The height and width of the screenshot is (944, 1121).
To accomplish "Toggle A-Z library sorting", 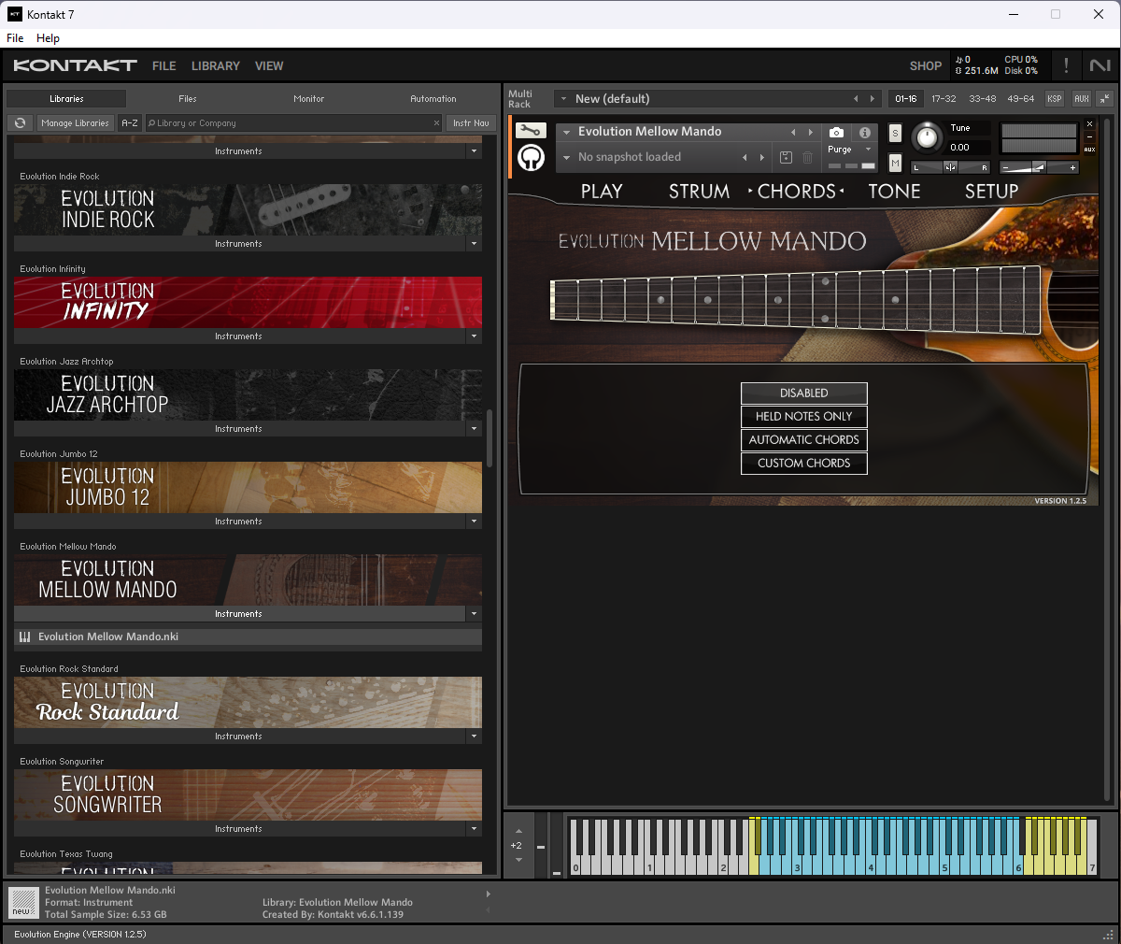I will (x=130, y=122).
